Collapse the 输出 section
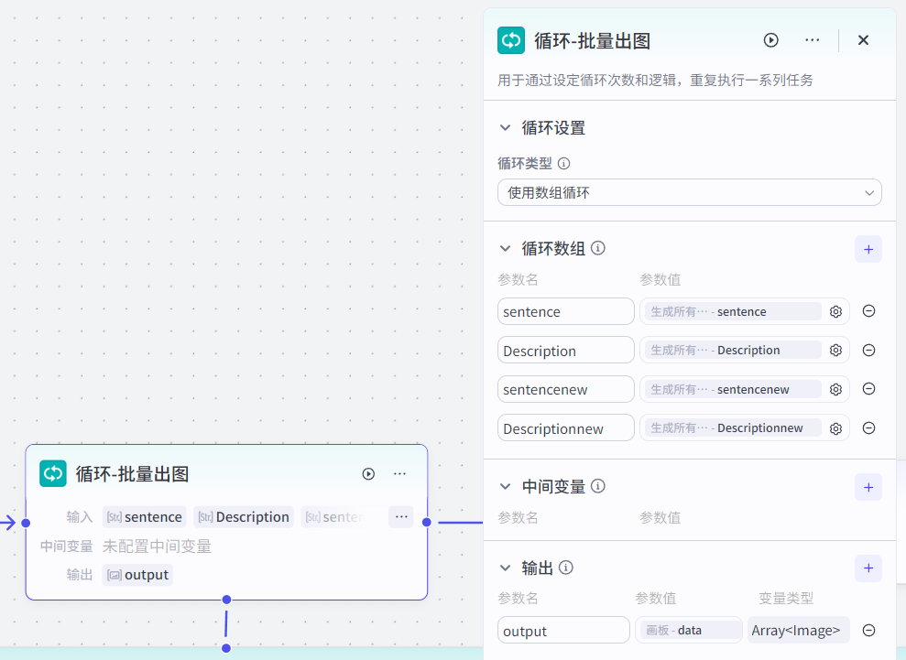This screenshot has width=906, height=660. (505, 568)
